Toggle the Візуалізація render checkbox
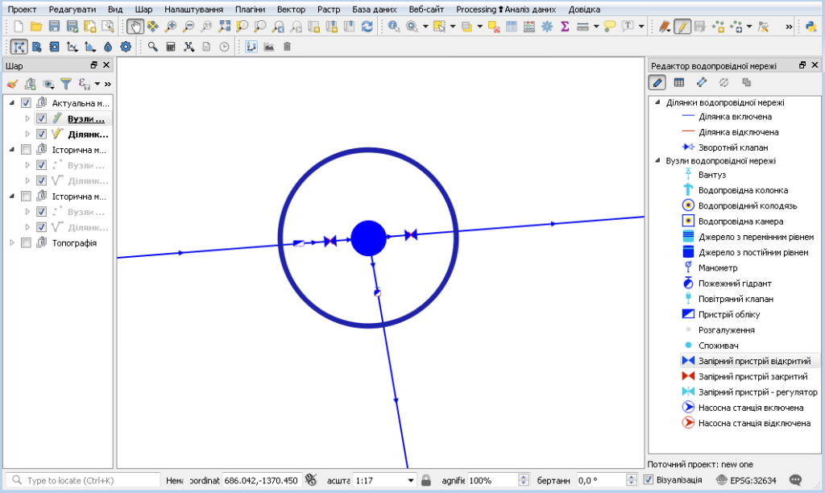The height and width of the screenshot is (493, 825). [x=649, y=480]
